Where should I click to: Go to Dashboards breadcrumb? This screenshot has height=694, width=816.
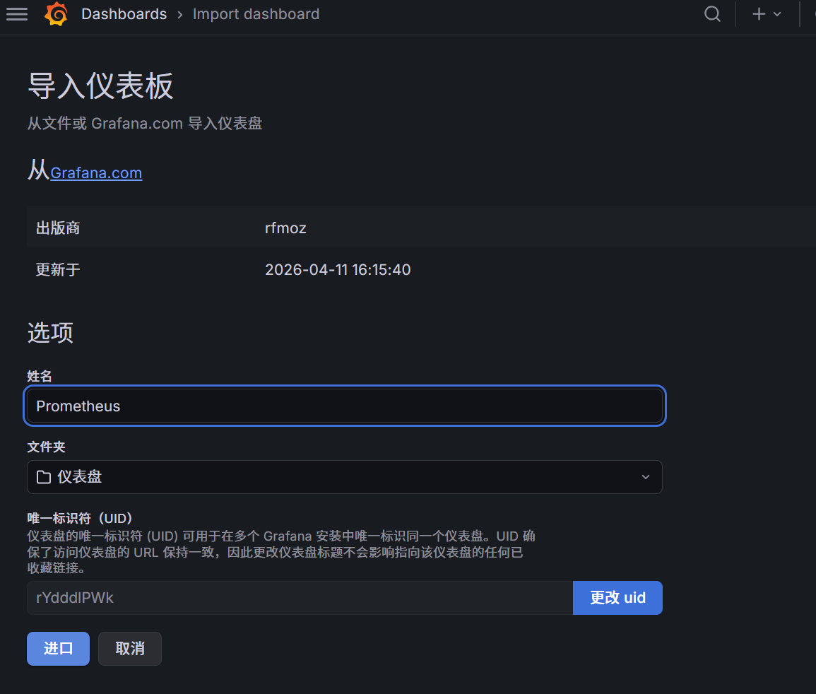[x=124, y=14]
